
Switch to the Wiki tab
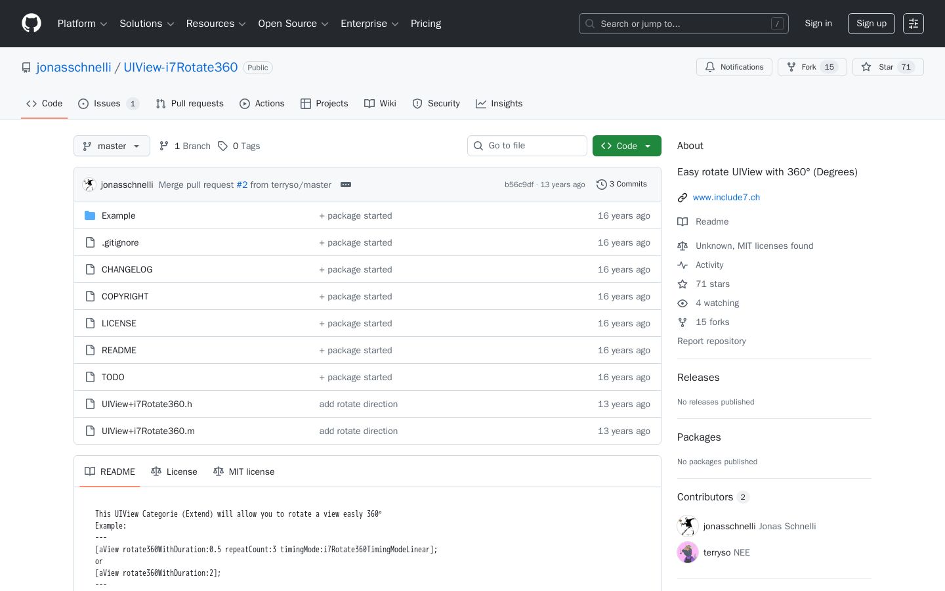(x=380, y=104)
